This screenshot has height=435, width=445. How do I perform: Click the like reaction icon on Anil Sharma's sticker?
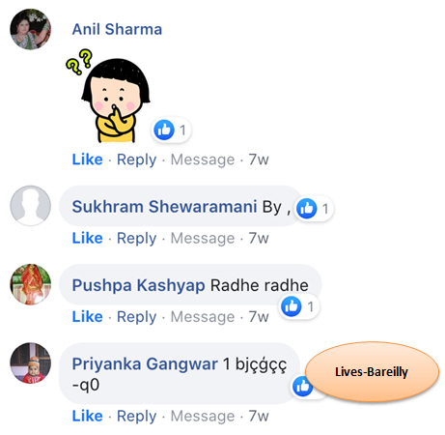pos(164,130)
